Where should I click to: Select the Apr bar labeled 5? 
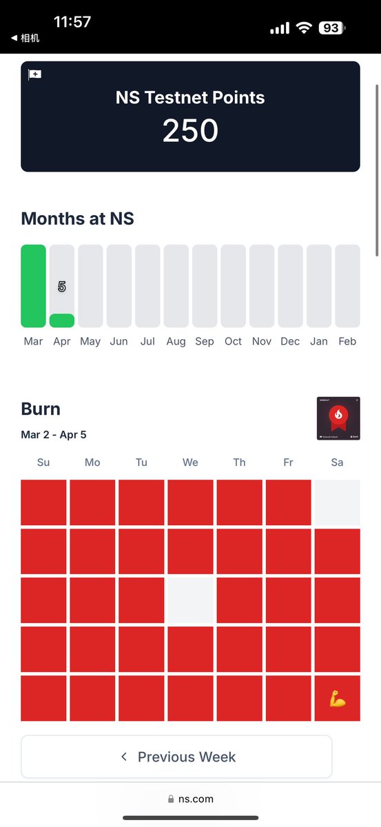(62, 286)
